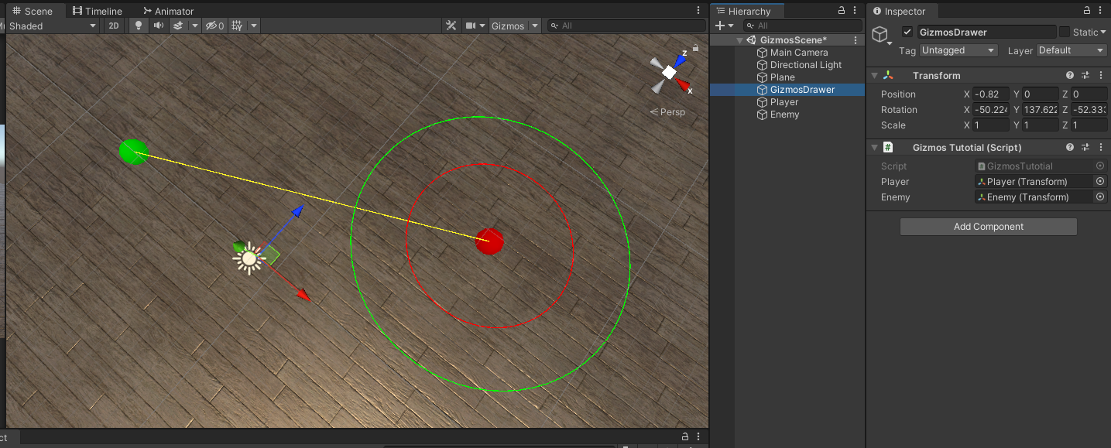The width and height of the screenshot is (1111, 448).
Task: Enable 2D view mode
Action: point(114,26)
